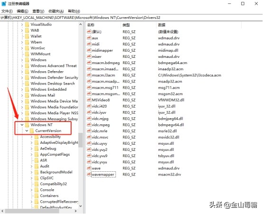Select the ASR folder icon
The height and width of the screenshot is (214, 263).
pyautogui.click(x=37, y=160)
